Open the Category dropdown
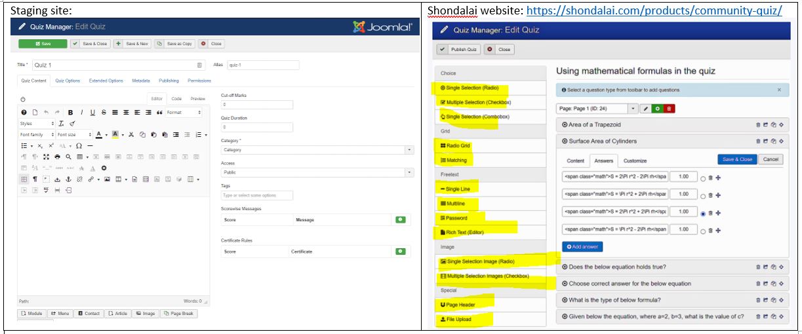 [x=317, y=150]
